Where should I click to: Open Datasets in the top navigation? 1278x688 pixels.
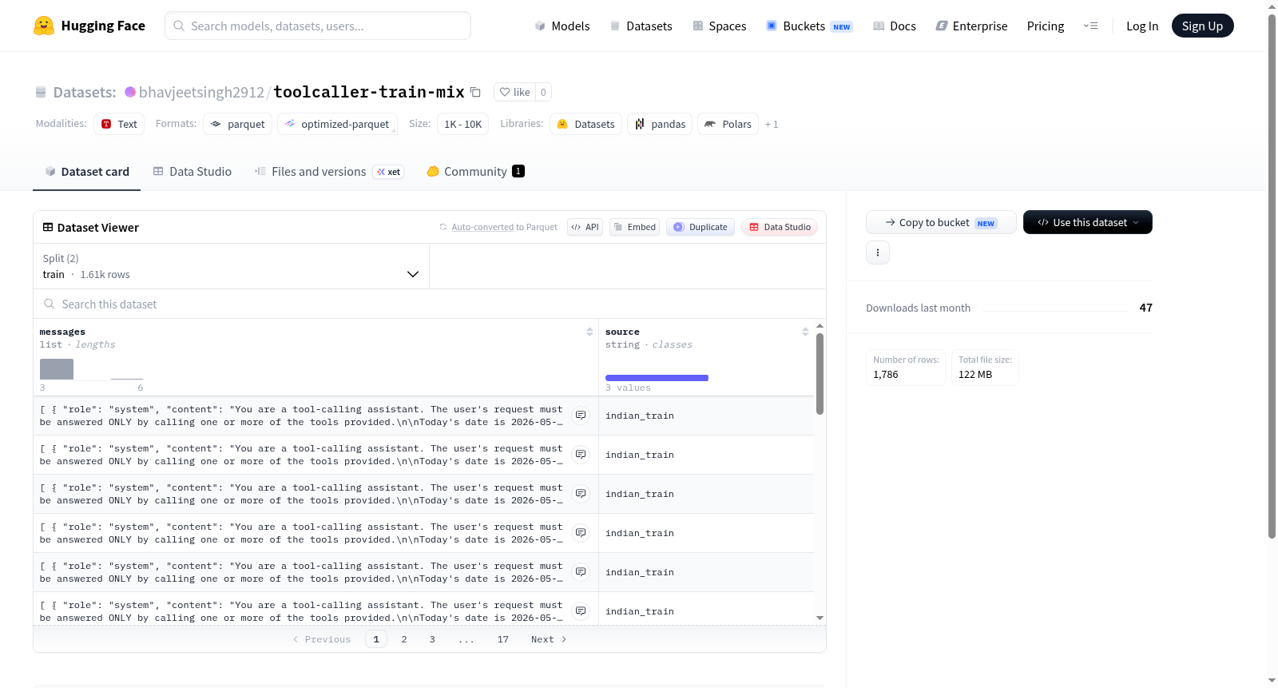(641, 26)
